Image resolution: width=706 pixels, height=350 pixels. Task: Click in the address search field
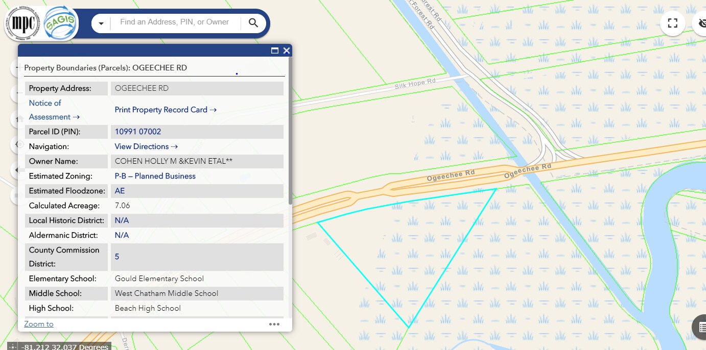pyautogui.click(x=174, y=22)
